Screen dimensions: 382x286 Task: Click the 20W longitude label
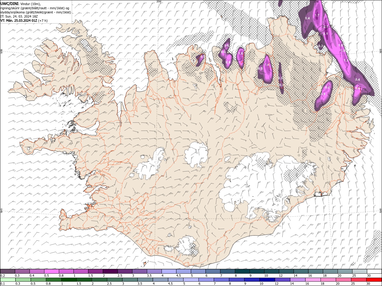pyautogui.click(x=159, y=1)
